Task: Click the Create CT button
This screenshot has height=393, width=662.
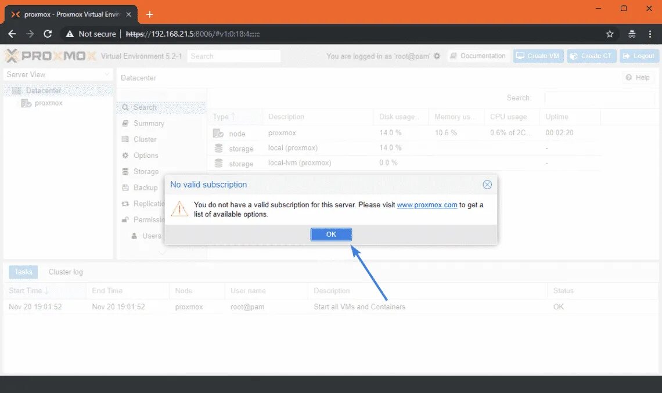Action: click(592, 56)
